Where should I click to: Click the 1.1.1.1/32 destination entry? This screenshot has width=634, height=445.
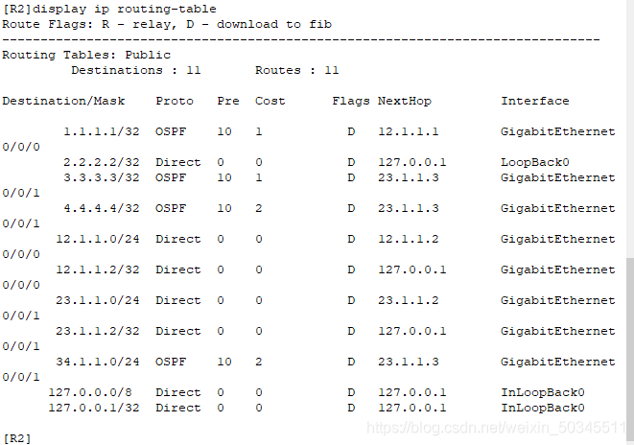point(102,131)
